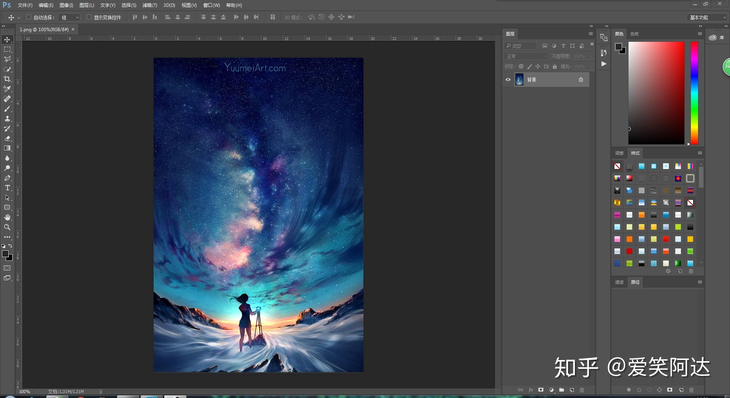Image resolution: width=730 pixels, height=398 pixels.
Task: Select the Hand tool
Action: (7, 217)
